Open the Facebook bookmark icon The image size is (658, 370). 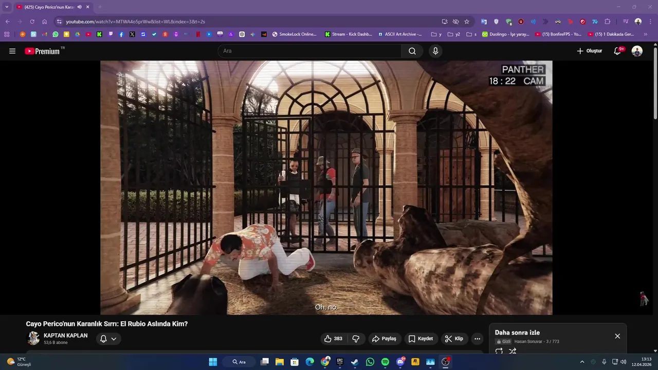tap(121, 34)
